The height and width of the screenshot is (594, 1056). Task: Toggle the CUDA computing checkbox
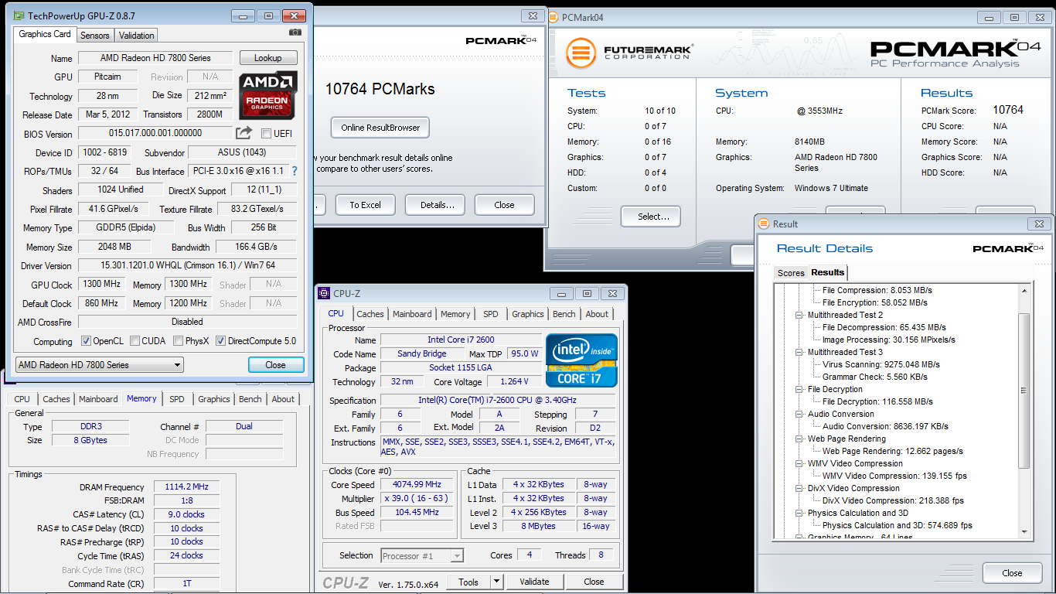tap(135, 341)
